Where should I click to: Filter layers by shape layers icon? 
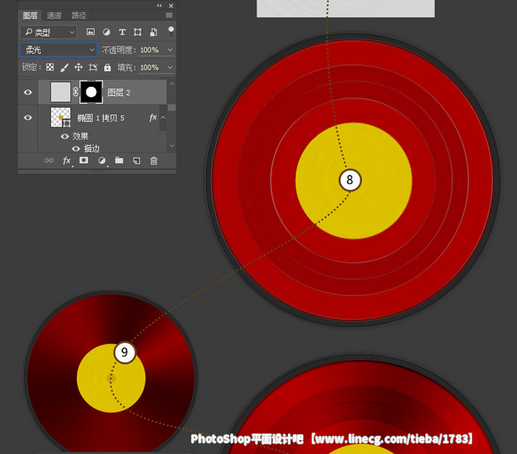click(137, 32)
